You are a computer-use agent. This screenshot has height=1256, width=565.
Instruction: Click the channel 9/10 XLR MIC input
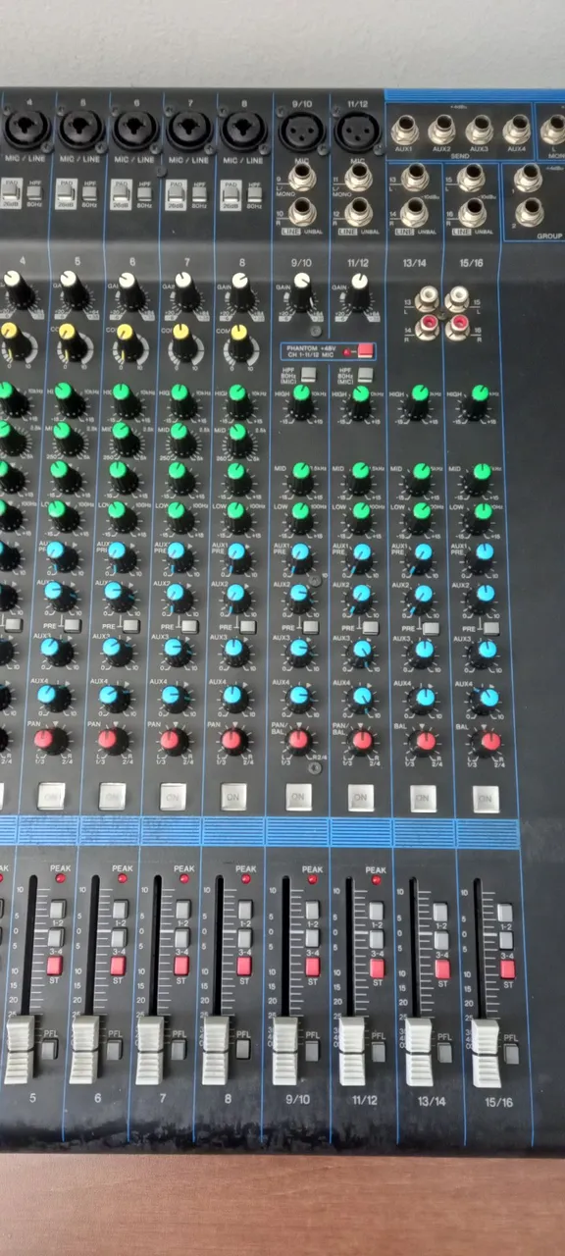[x=298, y=129]
